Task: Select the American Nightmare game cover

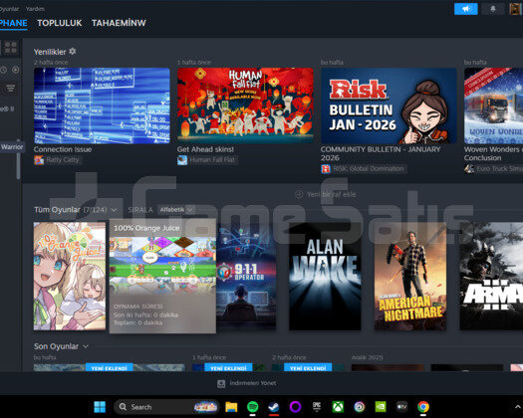Action: point(410,277)
